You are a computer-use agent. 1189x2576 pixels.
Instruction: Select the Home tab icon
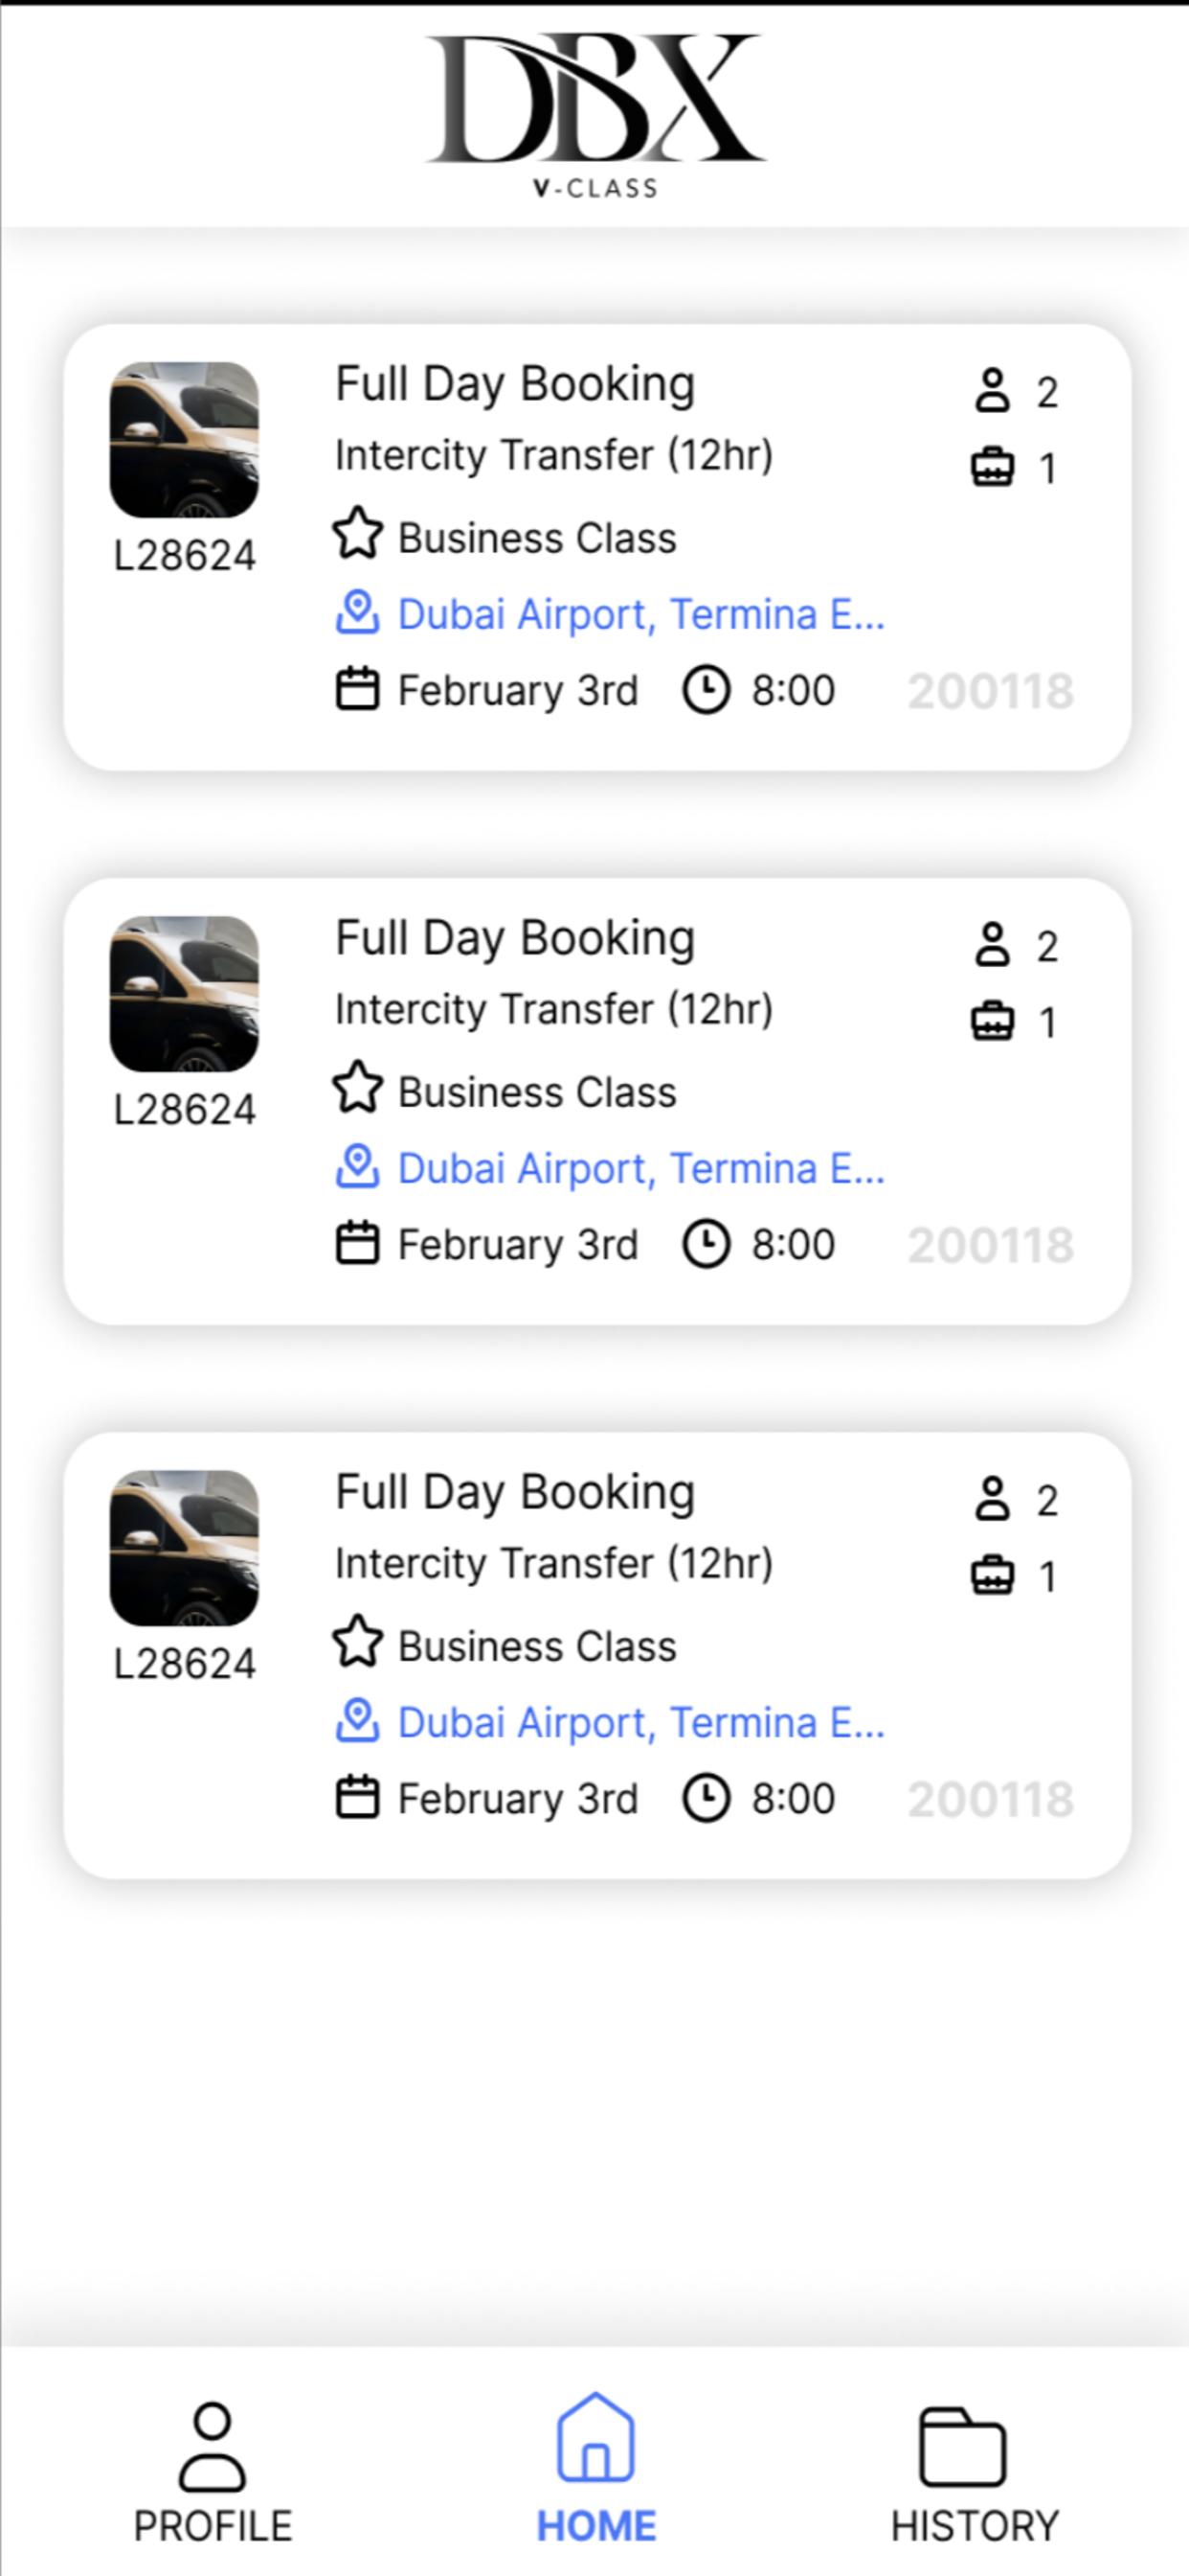tap(595, 2436)
